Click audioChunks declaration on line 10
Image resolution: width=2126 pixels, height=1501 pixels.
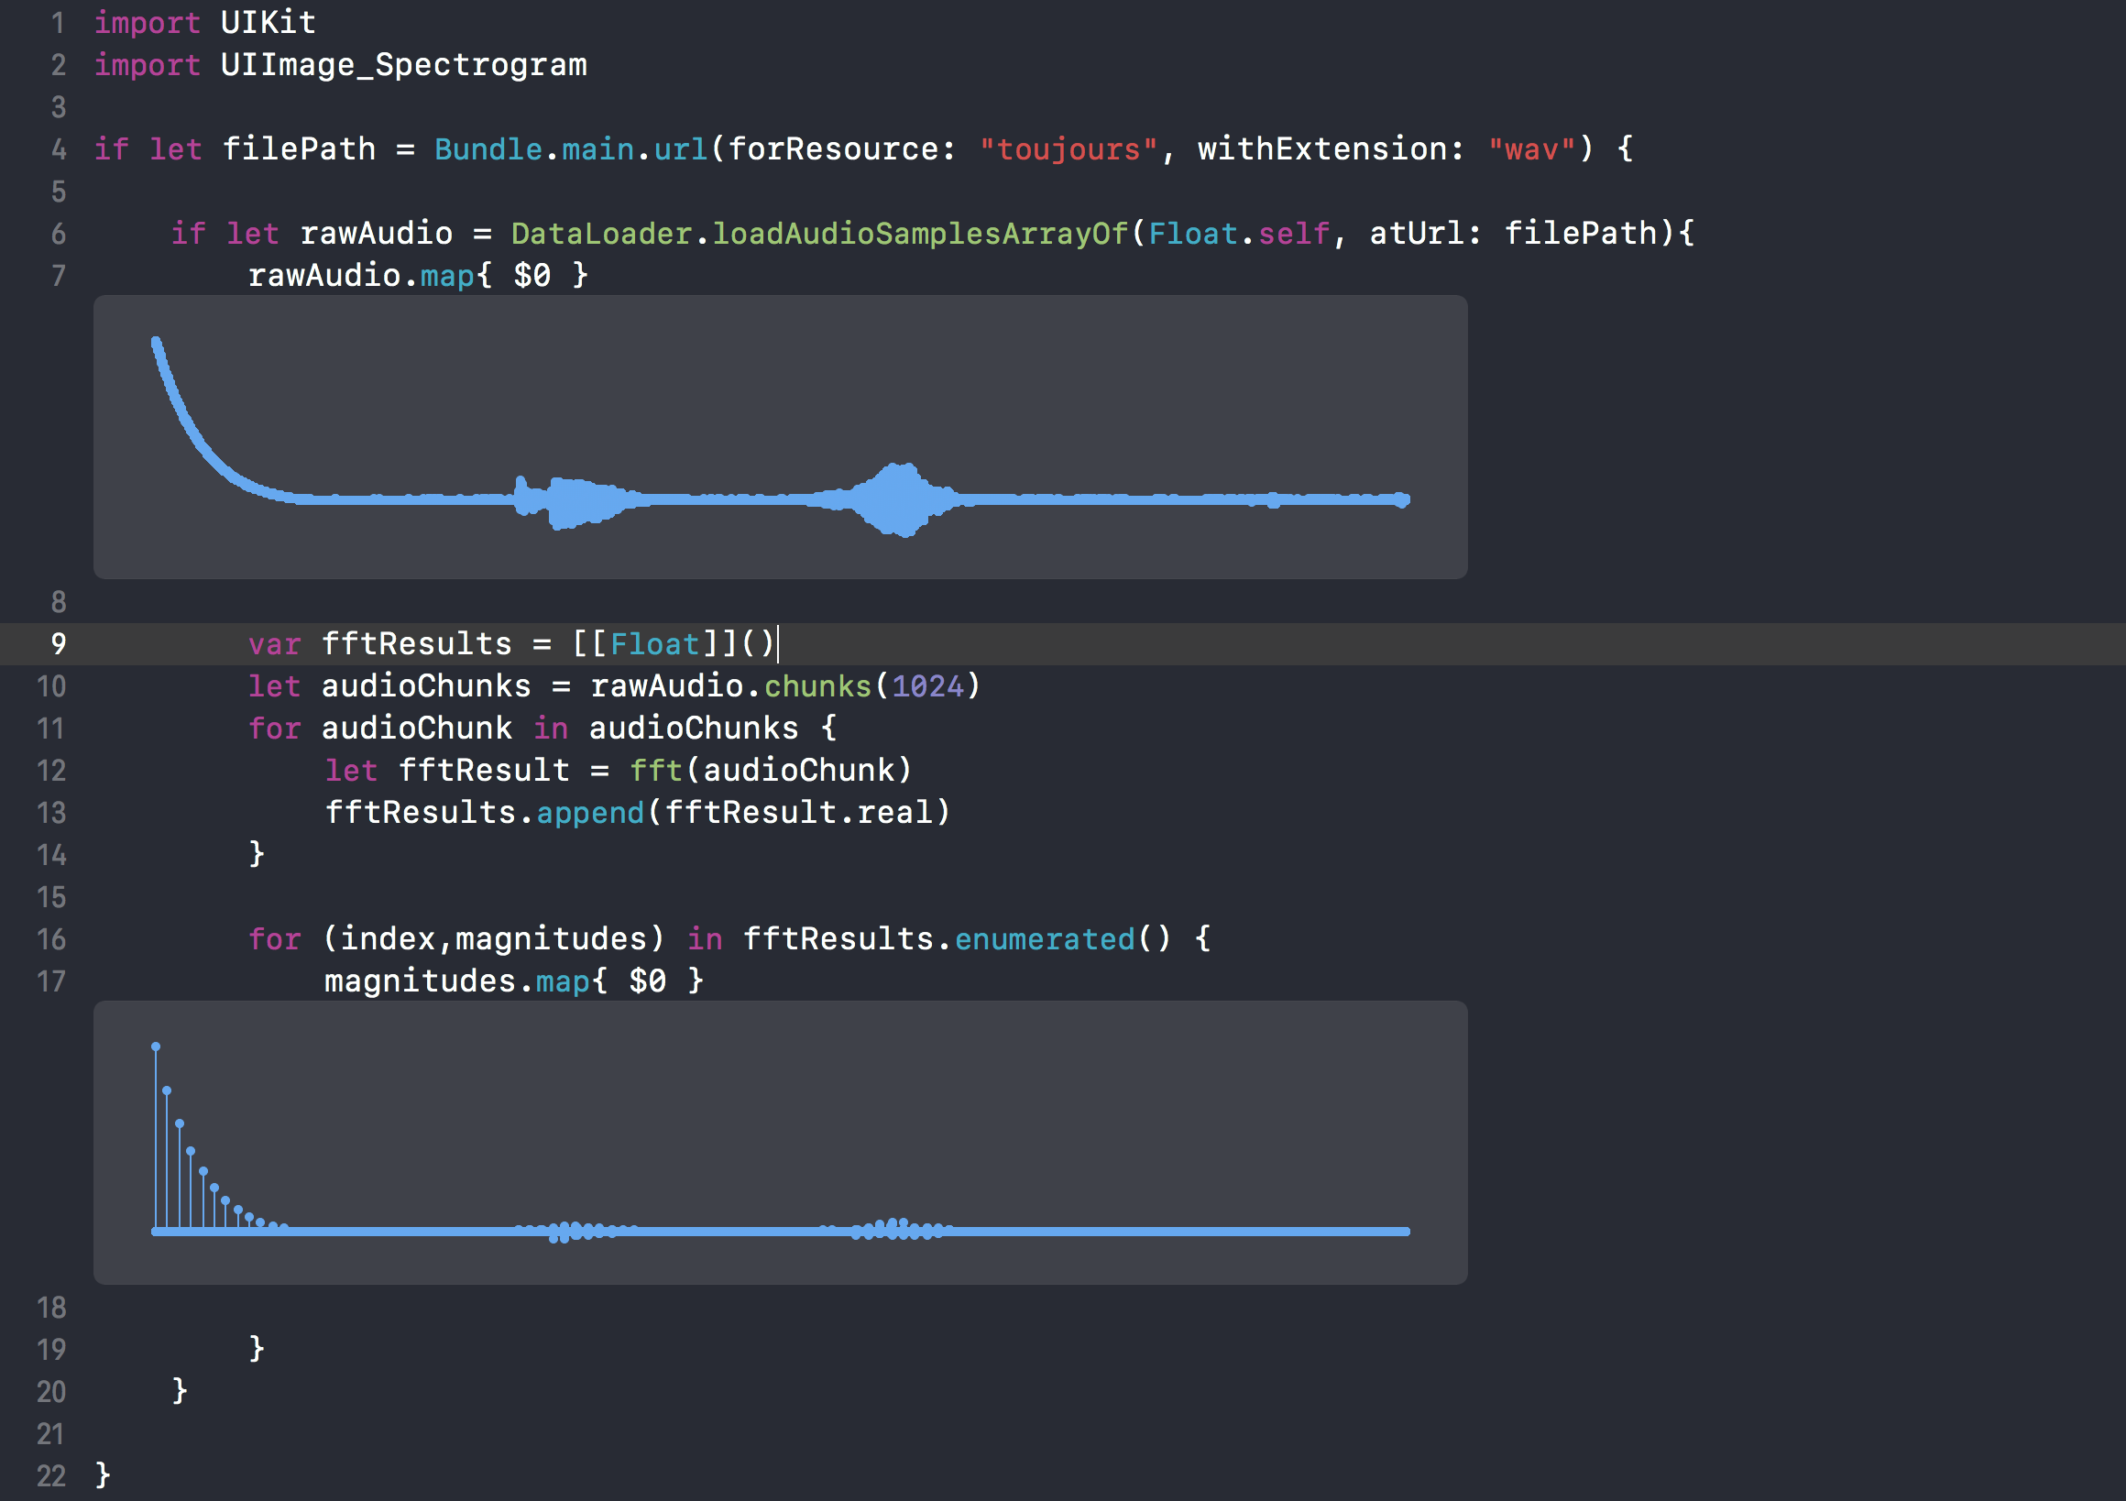(426, 686)
